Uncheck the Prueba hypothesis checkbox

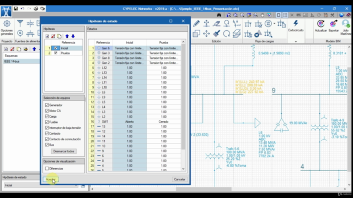point(56,53)
